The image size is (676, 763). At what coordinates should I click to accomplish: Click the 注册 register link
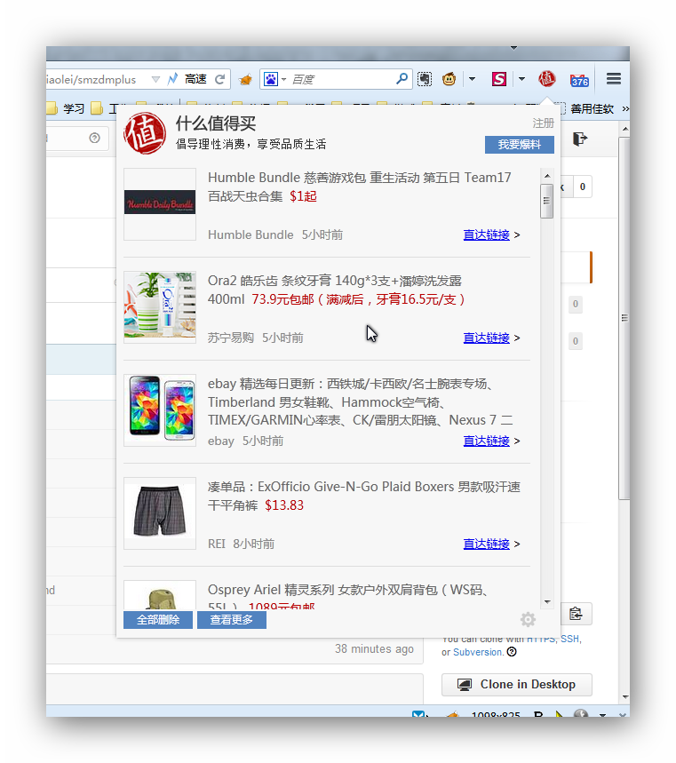[x=543, y=123]
